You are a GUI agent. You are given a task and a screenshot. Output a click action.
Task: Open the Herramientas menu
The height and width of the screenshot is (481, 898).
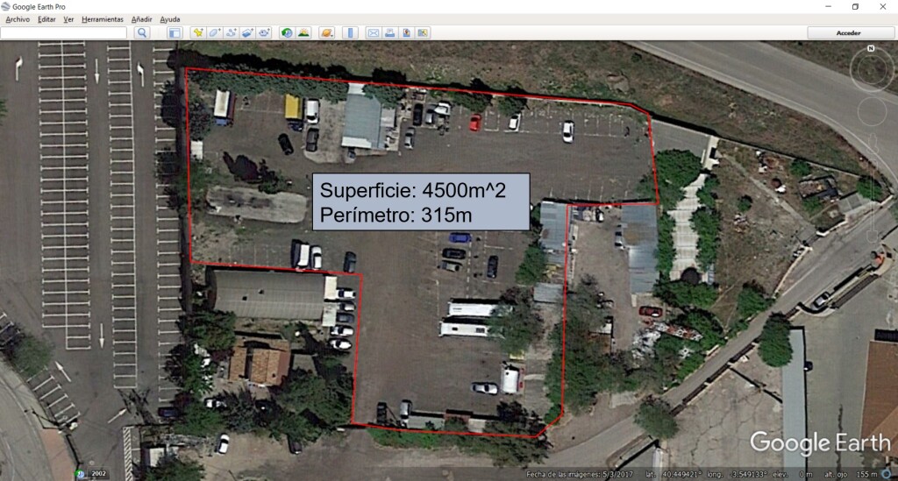tap(103, 19)
